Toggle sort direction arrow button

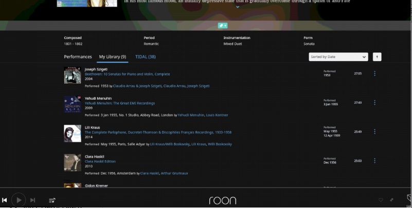point(377,57)
